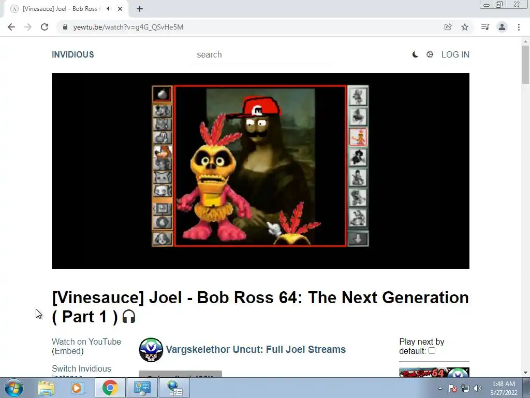
Task: Focus the search input field
Action: (x=261, y=55)
